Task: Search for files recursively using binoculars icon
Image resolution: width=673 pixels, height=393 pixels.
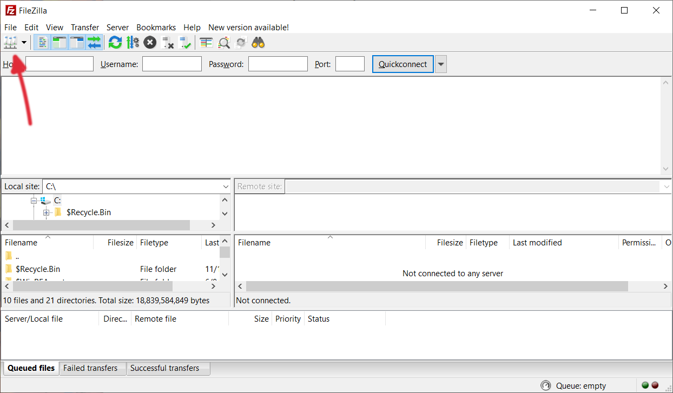Action: (258, 42)
